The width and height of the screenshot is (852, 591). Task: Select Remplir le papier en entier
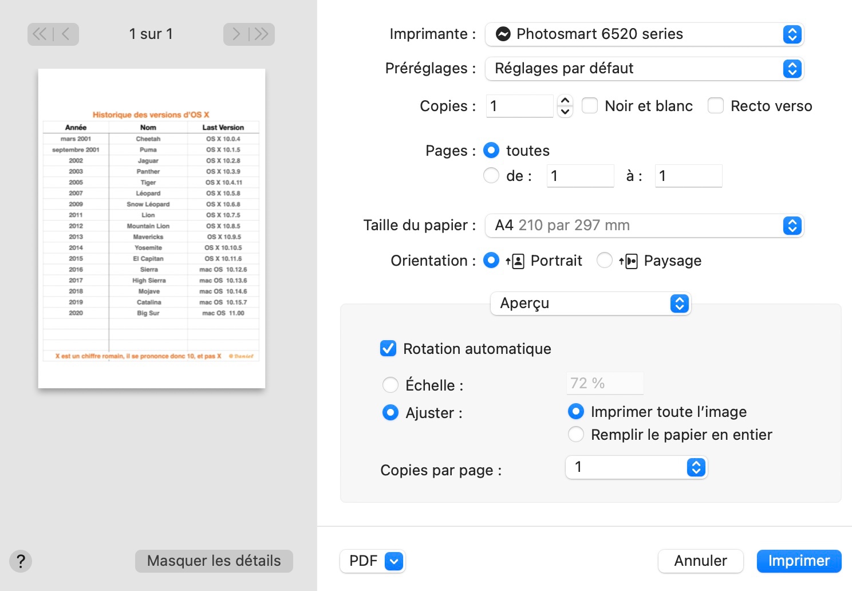(x=576, y=435)
